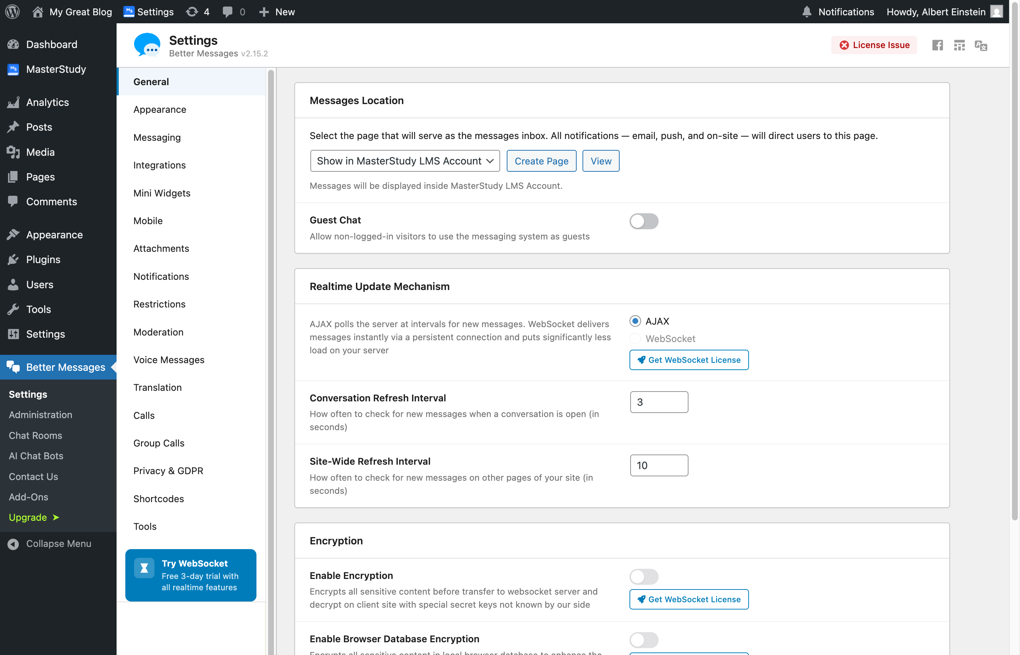Open the Privacy & GDPR settings tab
The image size is (1020, 655).
click(x=191, y=471)
